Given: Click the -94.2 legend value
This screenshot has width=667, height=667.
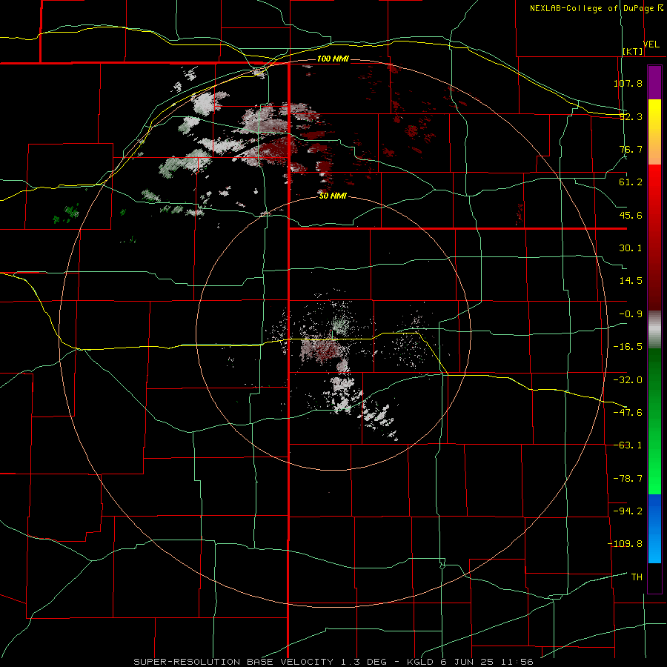Looking at the screenshot, I should [628, 511].
